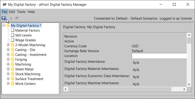Open the Tools menu
Screen dimensions: 195x99
pos(21,12)
